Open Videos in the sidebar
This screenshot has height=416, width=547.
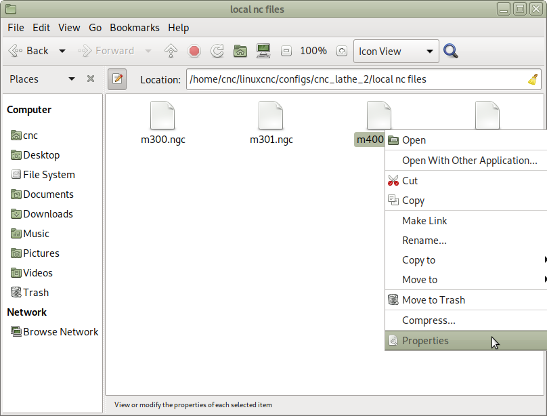[x=31, y=273]
